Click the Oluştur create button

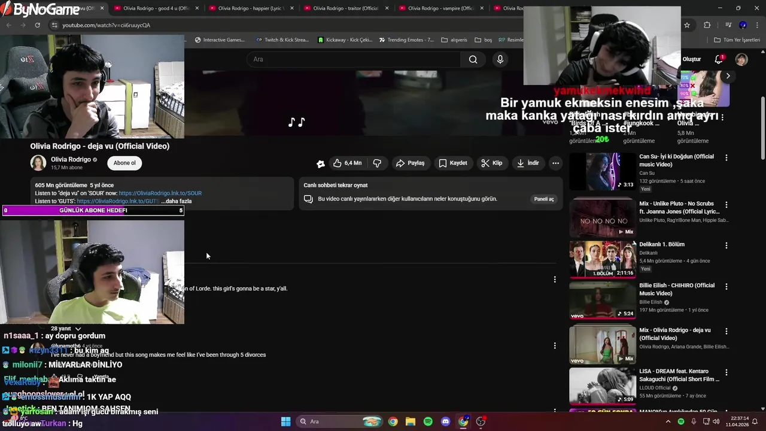(x=692, y=59)
